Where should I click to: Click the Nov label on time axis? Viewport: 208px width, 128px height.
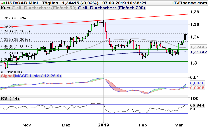[x=27, y=125]
